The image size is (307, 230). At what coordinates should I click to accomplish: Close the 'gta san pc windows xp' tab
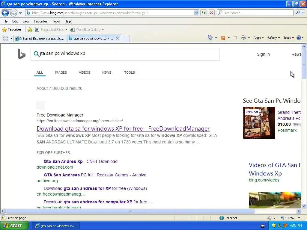click(x=117, y=38)
